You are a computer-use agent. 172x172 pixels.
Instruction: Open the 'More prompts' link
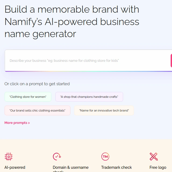17,123
